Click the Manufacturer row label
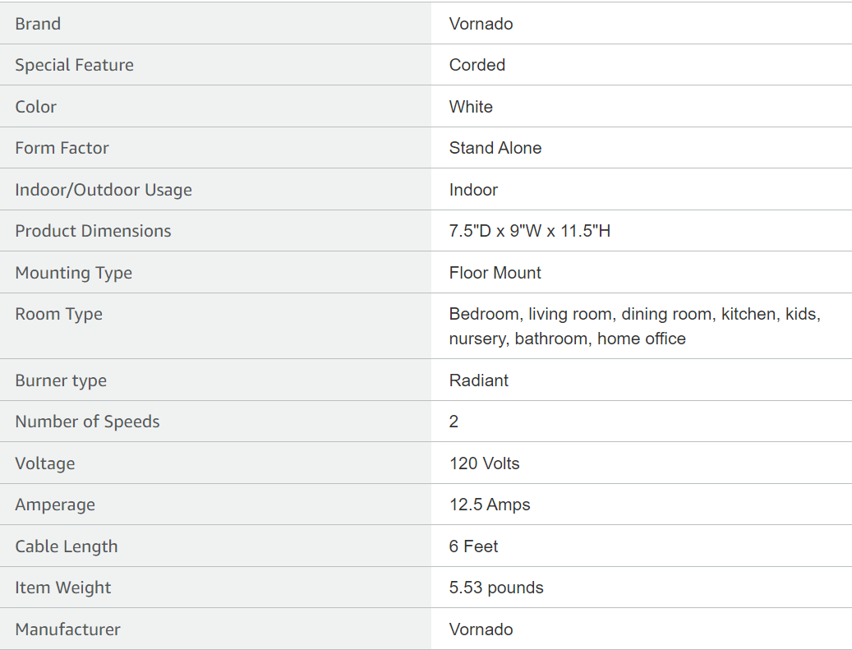Screen dimensions: 852x650 click(68, 629)
